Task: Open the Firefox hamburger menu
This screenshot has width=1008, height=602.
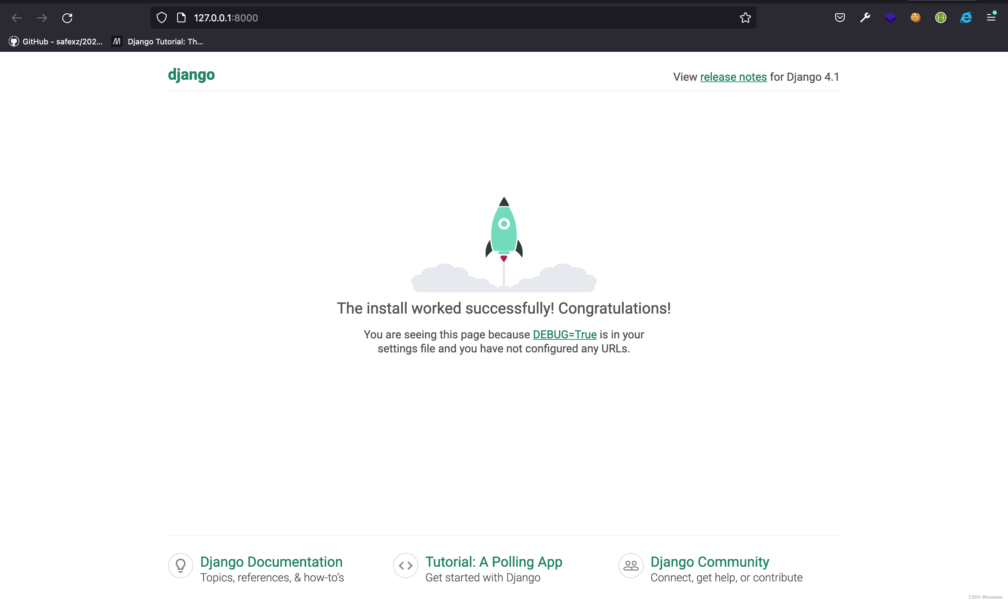Action: pos(991,18)
